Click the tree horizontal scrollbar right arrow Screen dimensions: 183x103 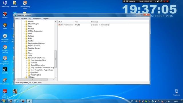pos(53,80)
